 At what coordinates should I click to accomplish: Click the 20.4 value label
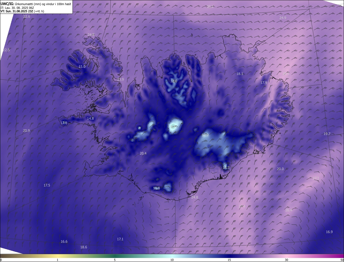143,154
